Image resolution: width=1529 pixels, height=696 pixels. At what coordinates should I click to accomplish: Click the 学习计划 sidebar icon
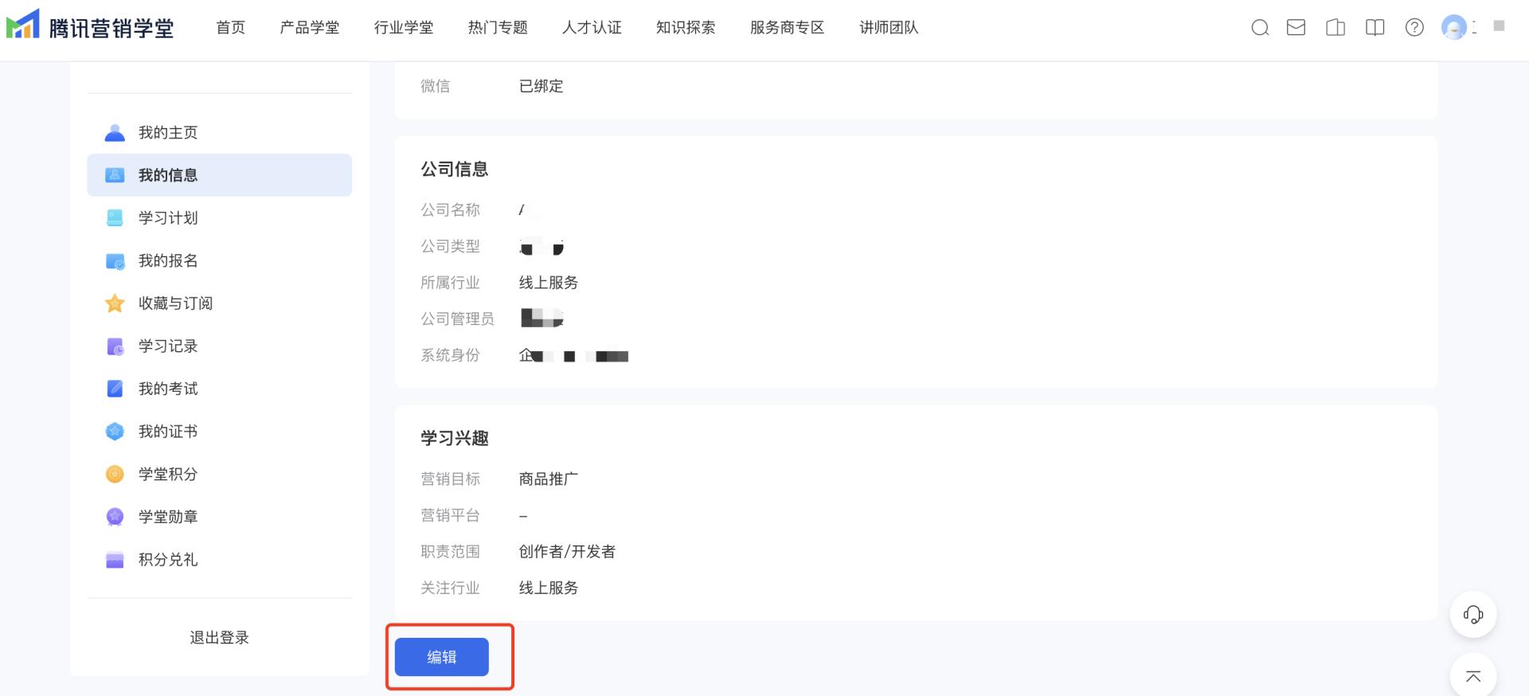[x=115, y=218]
